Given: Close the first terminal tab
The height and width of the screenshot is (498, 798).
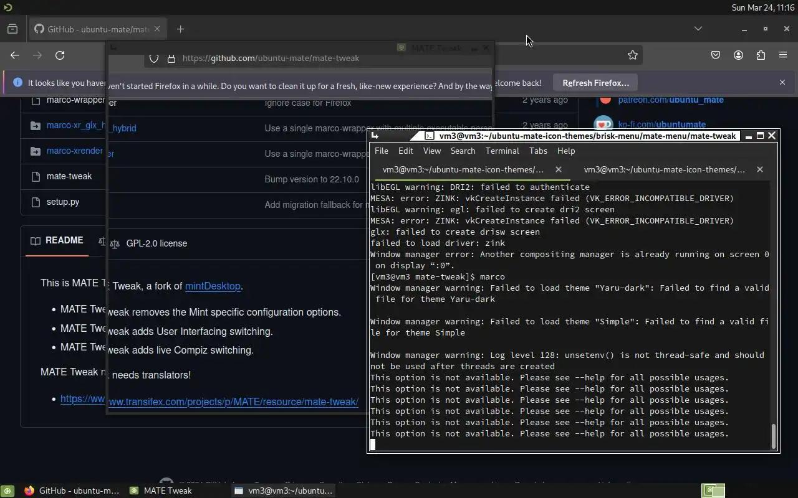Looking at the screenshot, I should click(559, 169).
